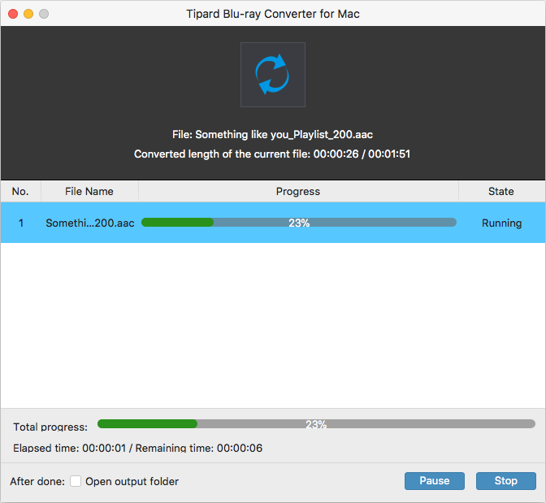The image size is (546, 503).
Task: Click the Total progress bar
Action: pyautogui.click(x=316, y=423)
